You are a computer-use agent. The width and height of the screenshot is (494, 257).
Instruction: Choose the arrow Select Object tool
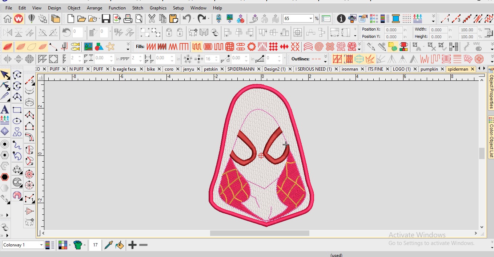click(5, 75)
